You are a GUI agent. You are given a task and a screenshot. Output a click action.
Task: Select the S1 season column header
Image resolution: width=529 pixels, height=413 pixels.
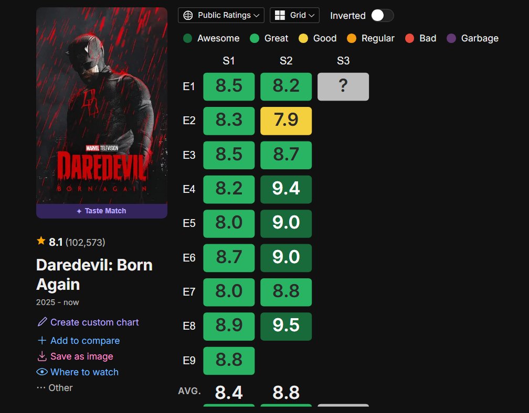pos(229,61)
